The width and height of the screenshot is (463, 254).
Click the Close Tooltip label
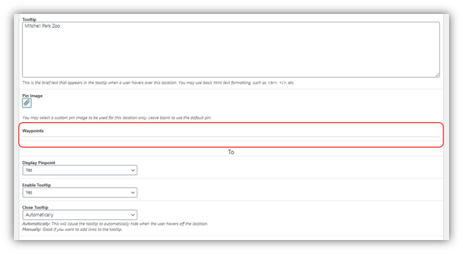tap(35, 207)
